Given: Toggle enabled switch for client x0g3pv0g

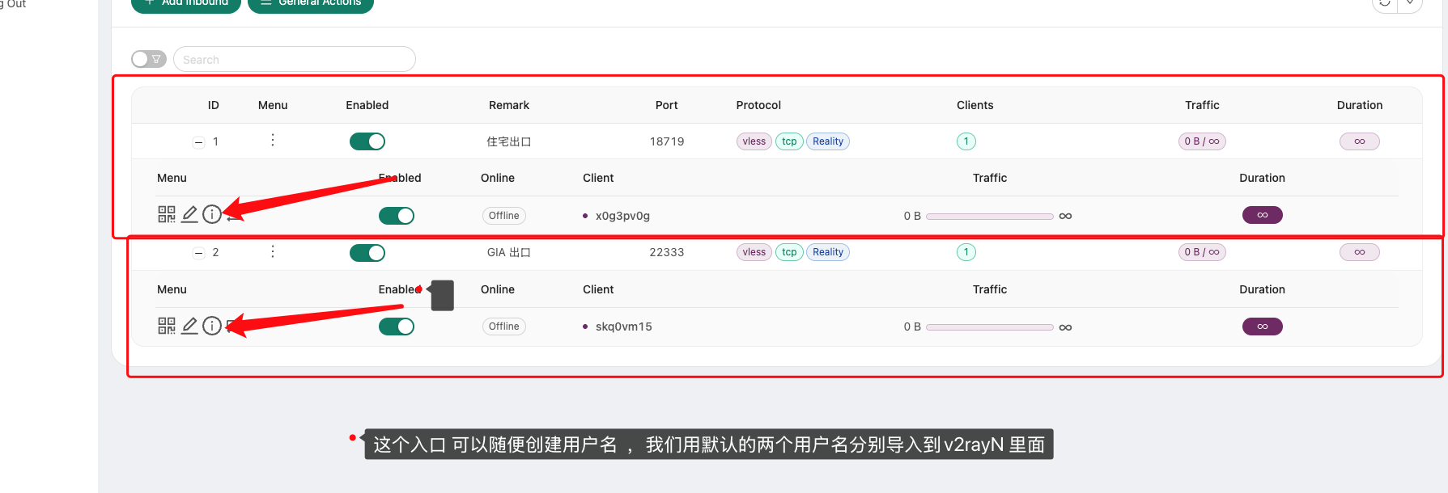Looking at the screenshot, I should pyautogui.click(x=397, y=216).
